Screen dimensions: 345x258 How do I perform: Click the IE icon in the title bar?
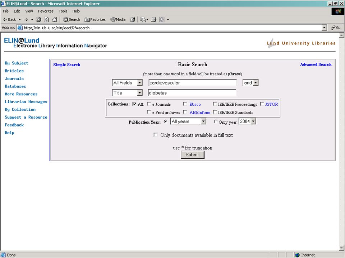coord(3,4)
